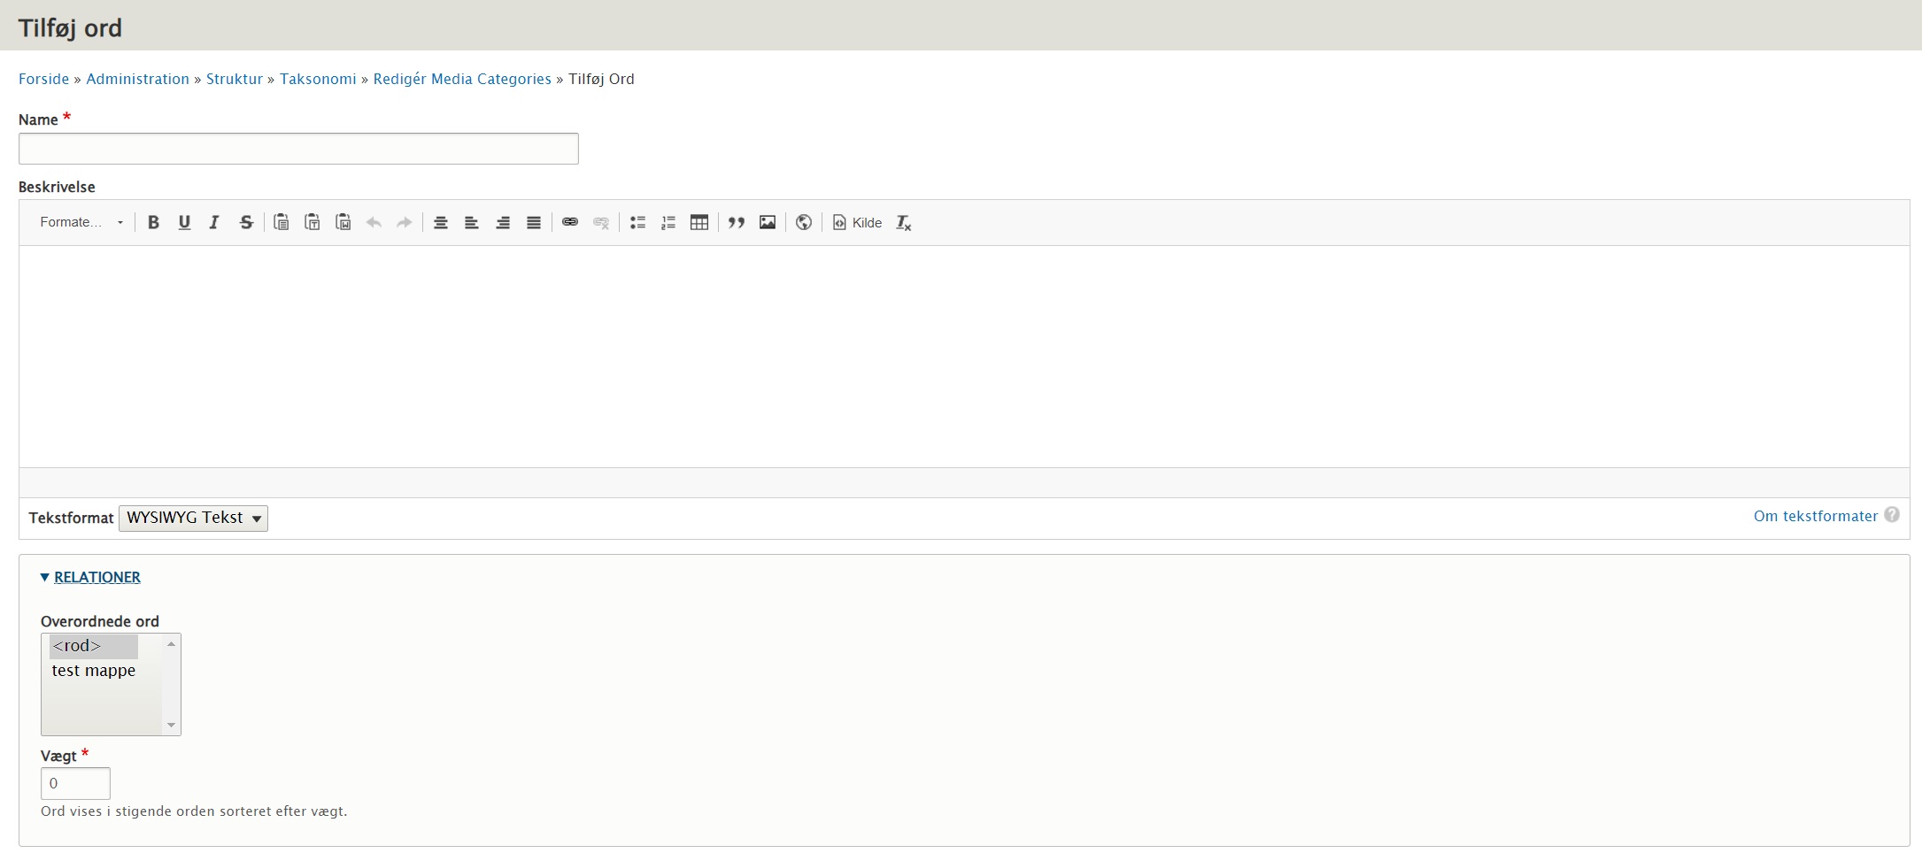Apply italic formatting
This screenshot has height=861, width=1922.
coord(214,222)
